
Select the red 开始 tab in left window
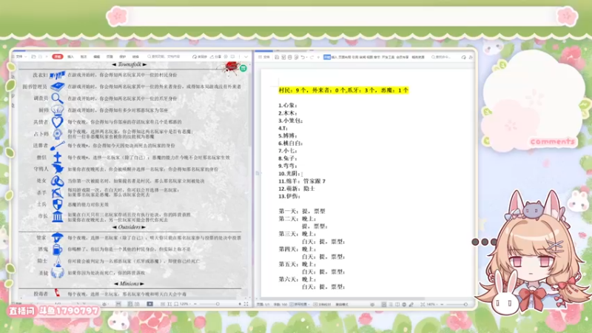pyautogui.click(x=58, y=57)
